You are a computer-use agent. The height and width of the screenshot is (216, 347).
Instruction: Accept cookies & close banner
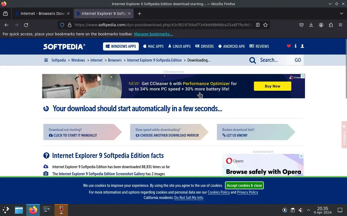244,185
